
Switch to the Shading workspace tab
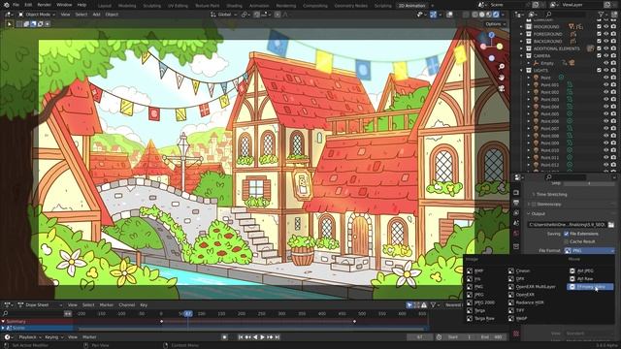(235, 6)
